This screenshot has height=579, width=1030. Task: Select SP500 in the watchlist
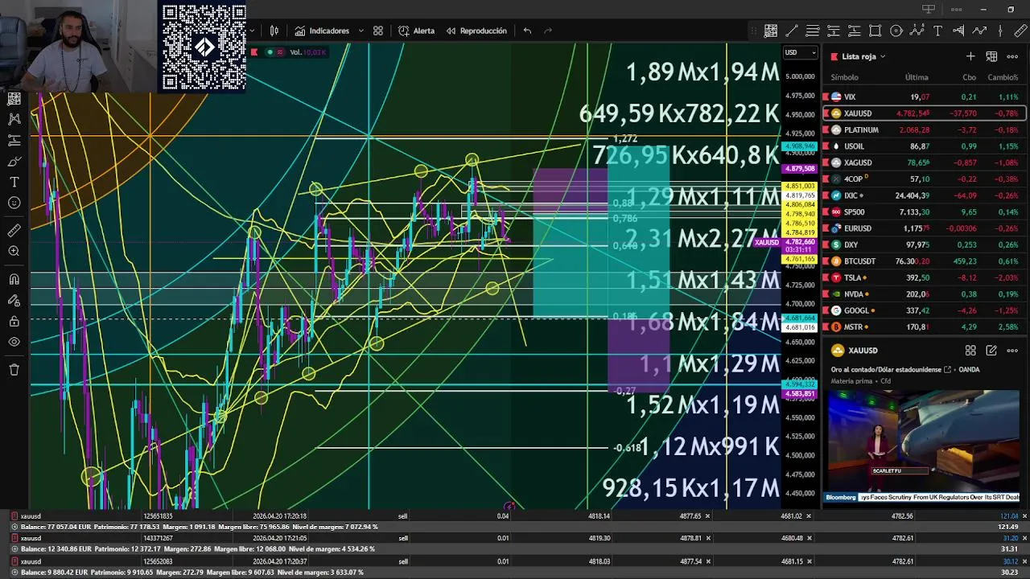tap(924, 211)
